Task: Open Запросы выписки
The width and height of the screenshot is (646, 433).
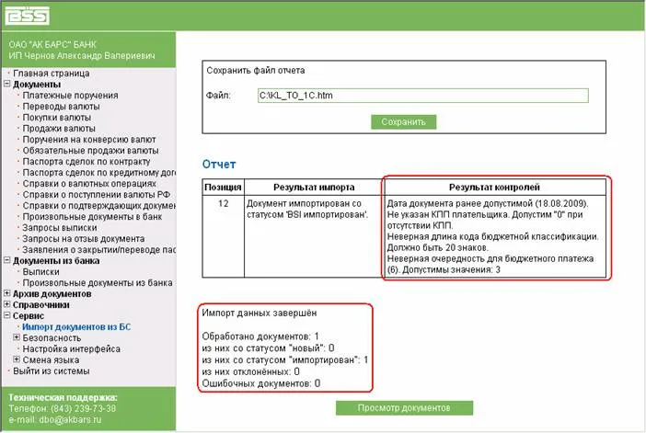Action: pyautogui.click(x=60, y=228)
